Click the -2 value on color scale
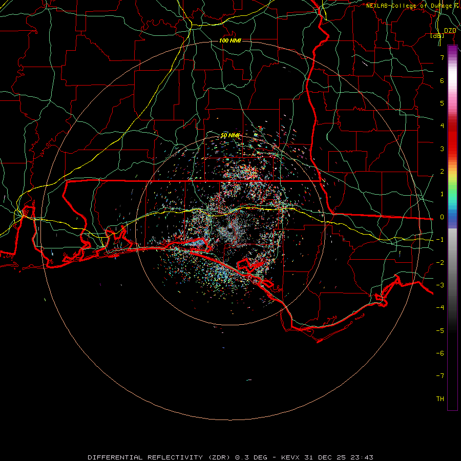This screenshot has width=461, height=461. point(440,263)
